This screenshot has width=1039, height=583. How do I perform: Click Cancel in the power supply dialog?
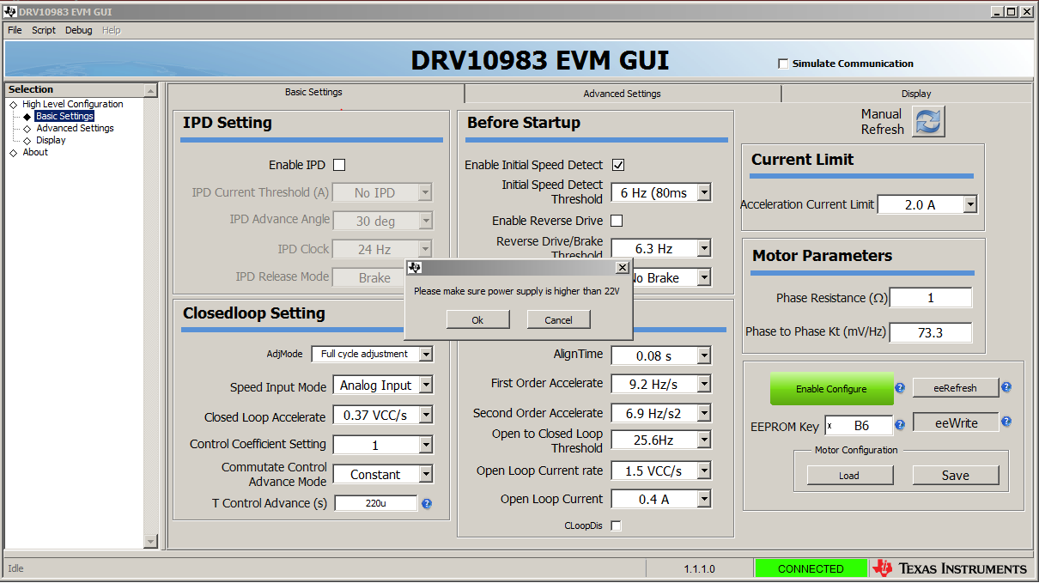[558, 319]
